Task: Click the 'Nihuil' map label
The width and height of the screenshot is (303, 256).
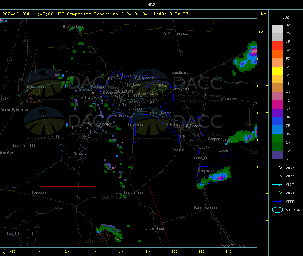Action: 79,153
